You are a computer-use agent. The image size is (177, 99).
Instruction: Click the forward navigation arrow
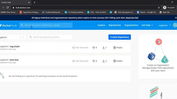tap(3, 7)
